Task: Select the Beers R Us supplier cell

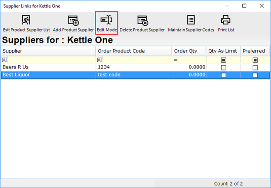Action: tap(48, 67)
